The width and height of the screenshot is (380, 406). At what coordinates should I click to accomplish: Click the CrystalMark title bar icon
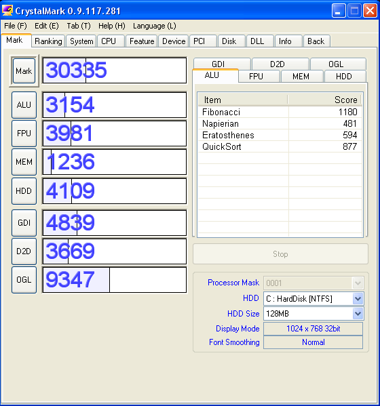coord(7,11)
